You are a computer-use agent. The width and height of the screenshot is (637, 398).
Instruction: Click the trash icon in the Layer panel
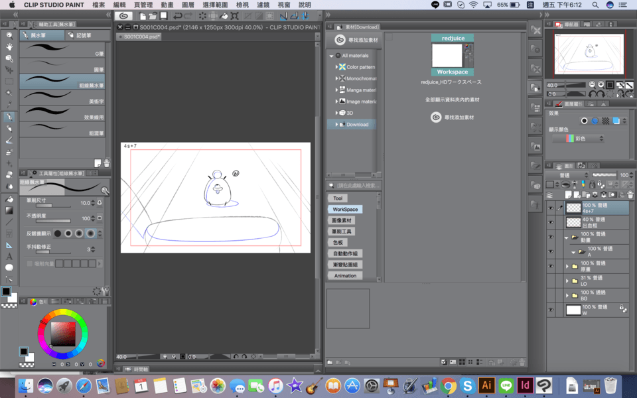coord(630,194)
